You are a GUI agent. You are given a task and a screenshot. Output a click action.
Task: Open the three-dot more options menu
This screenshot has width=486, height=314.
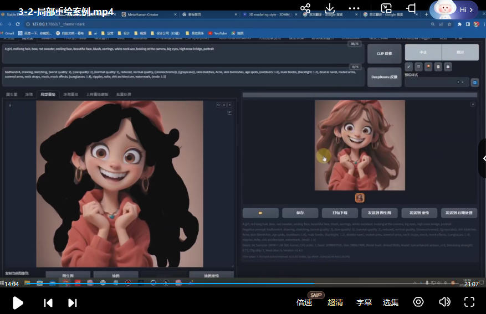355,8
